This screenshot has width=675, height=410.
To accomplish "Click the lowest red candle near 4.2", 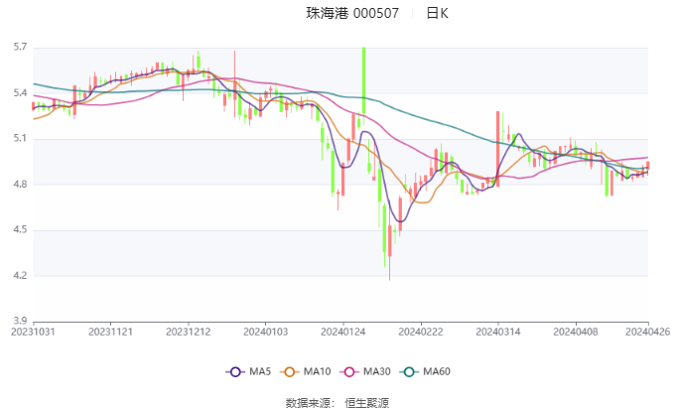I will tap(390, 241).
